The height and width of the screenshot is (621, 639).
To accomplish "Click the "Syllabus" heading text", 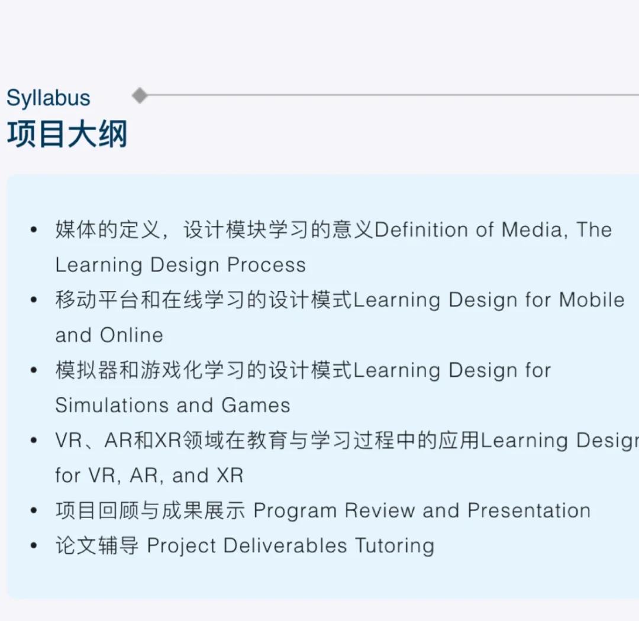I will click(49, 98).
